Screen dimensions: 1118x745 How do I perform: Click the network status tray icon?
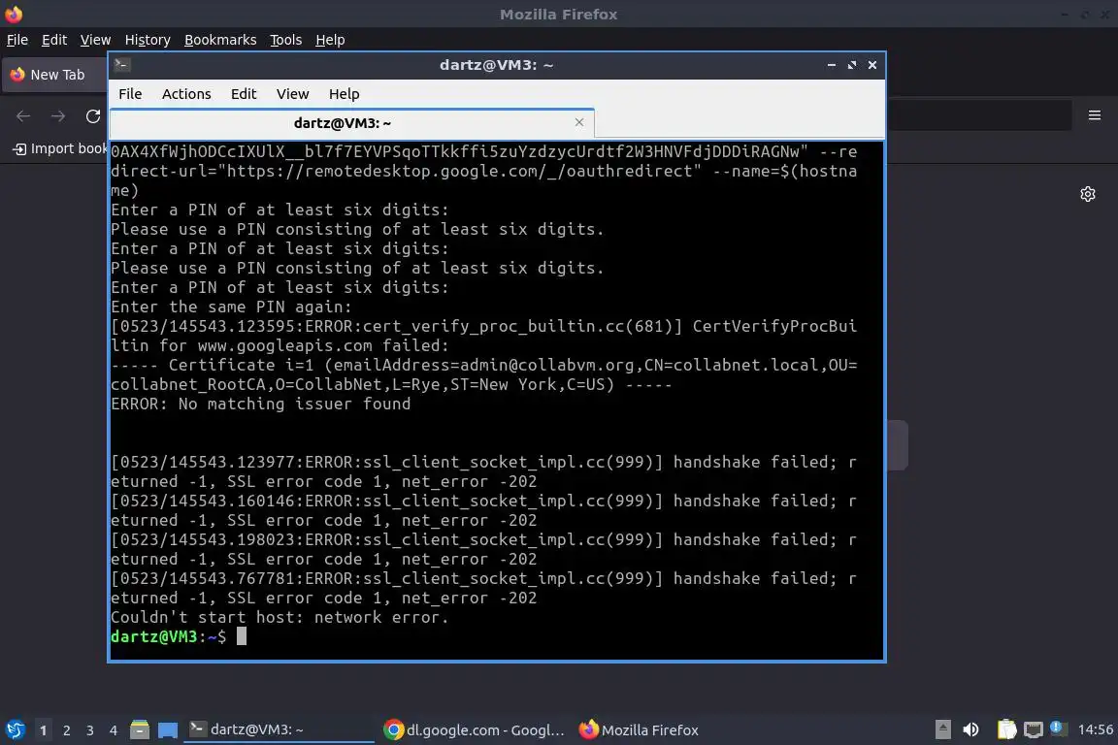point(1033,729)
